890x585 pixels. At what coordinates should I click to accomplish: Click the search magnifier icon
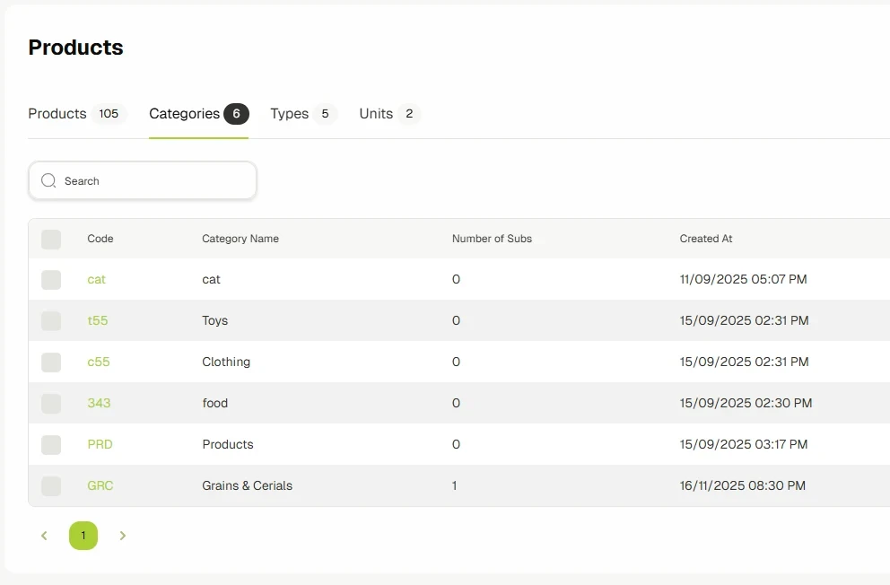click(48, 180)
